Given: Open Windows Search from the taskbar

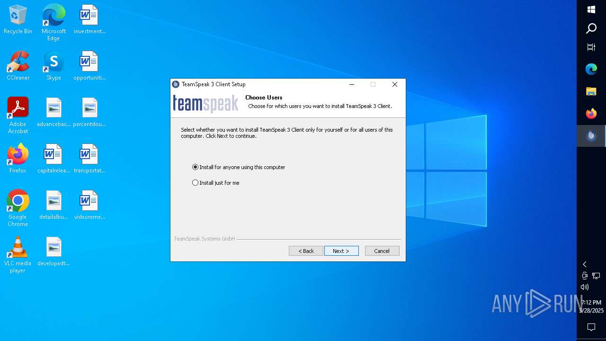Looking at the screenshot, I should 591,29.
